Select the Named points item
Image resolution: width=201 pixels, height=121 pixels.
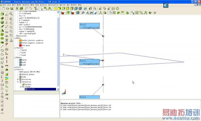click(x=21, y=36)
